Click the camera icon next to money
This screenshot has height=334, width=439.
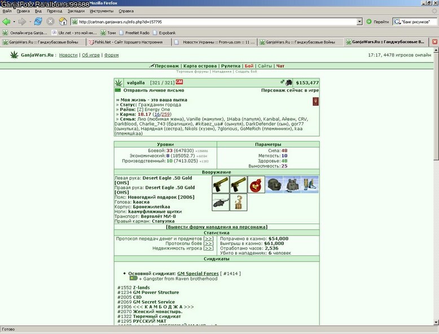[289, 82]
